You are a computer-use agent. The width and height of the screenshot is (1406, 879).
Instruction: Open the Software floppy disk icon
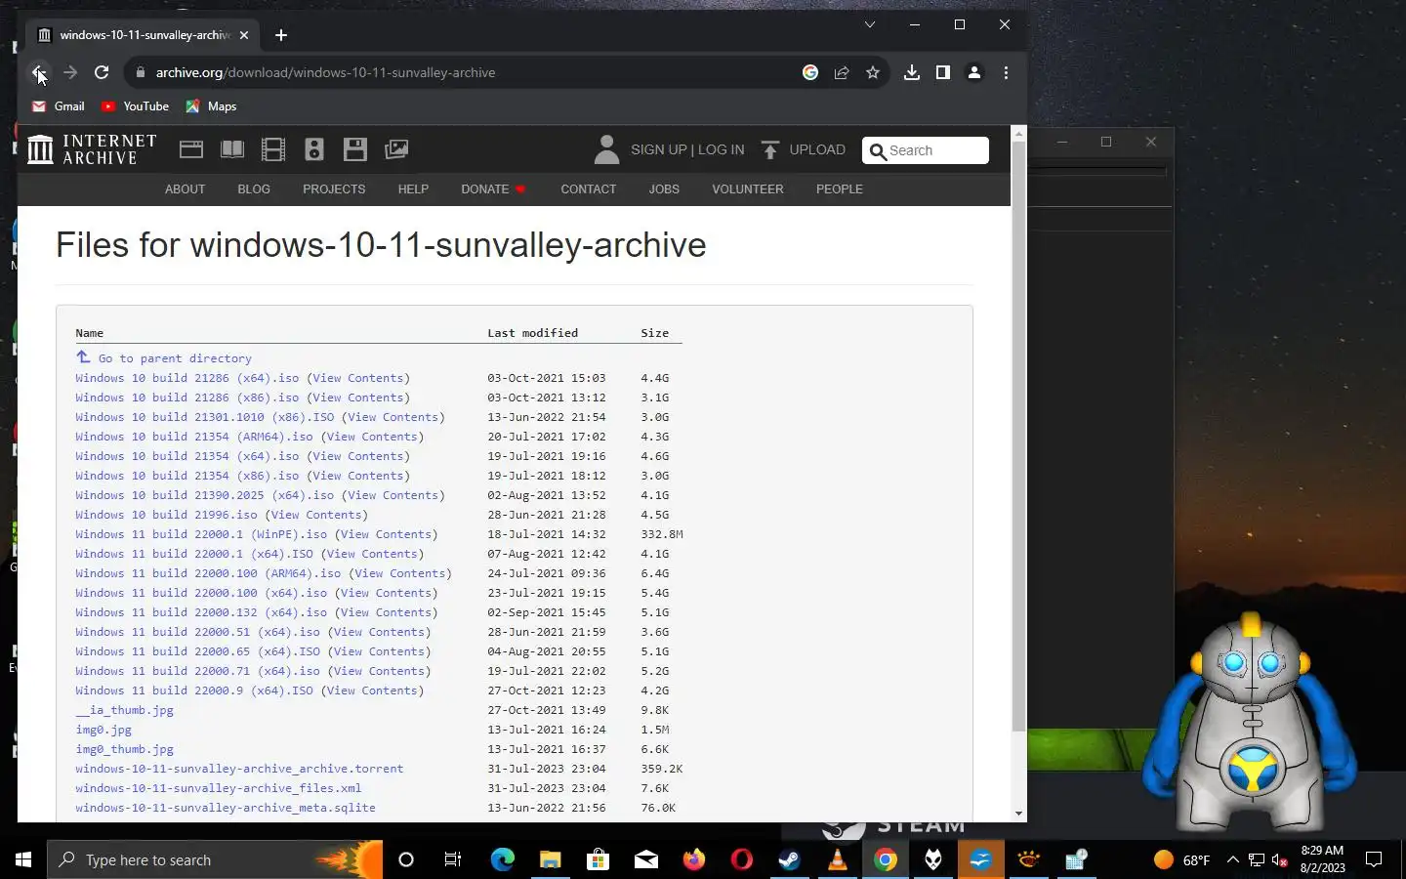click(355, 149)
